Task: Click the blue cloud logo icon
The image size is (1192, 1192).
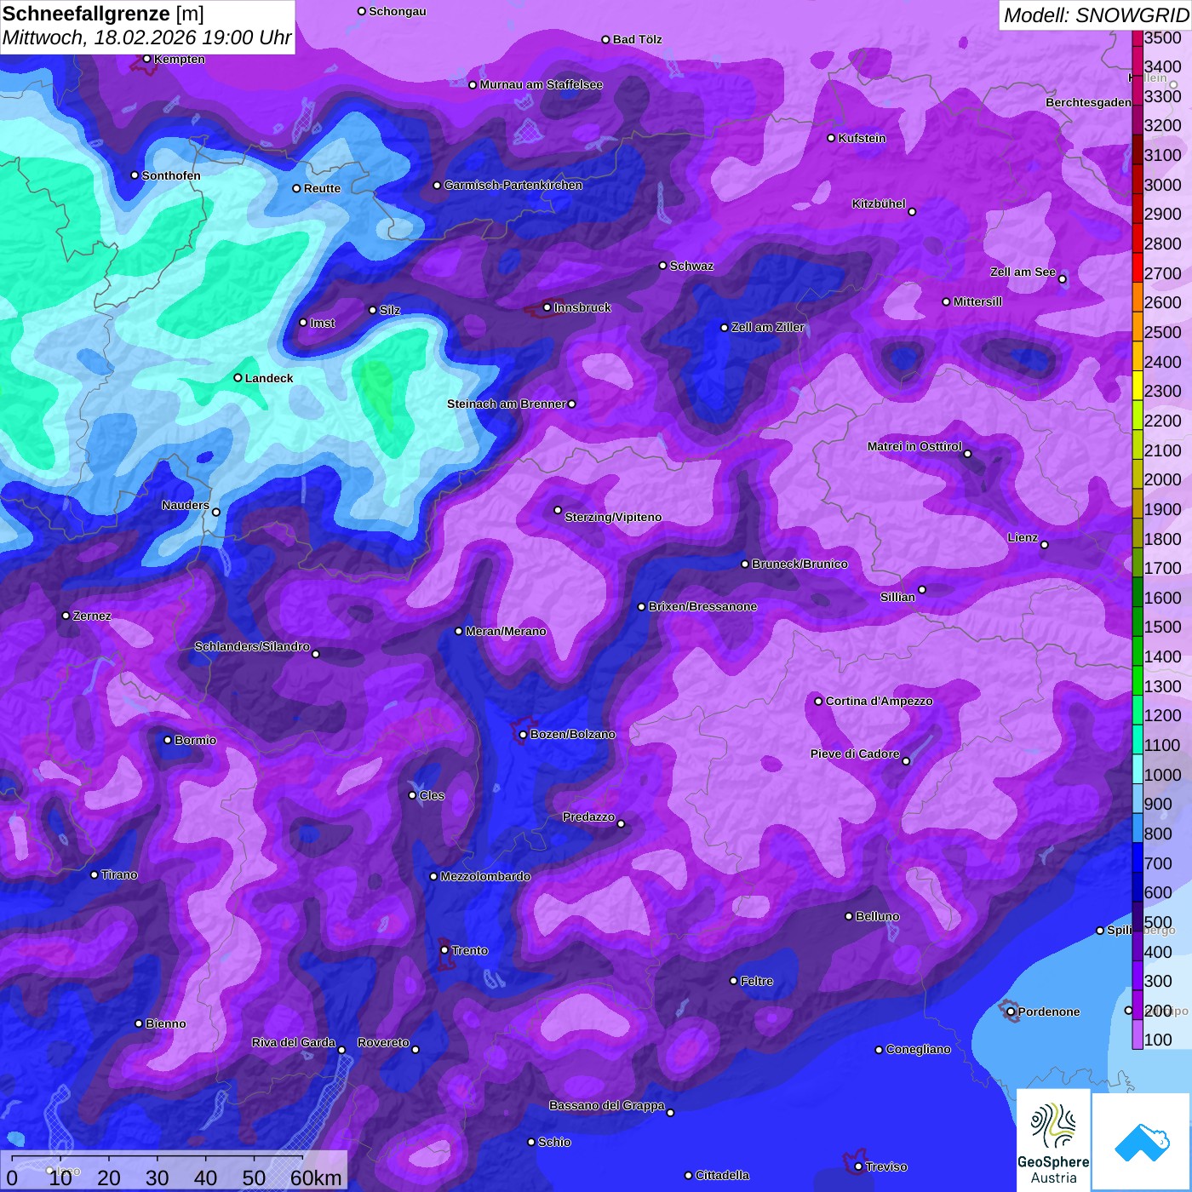Action: click(1142, 1142)
